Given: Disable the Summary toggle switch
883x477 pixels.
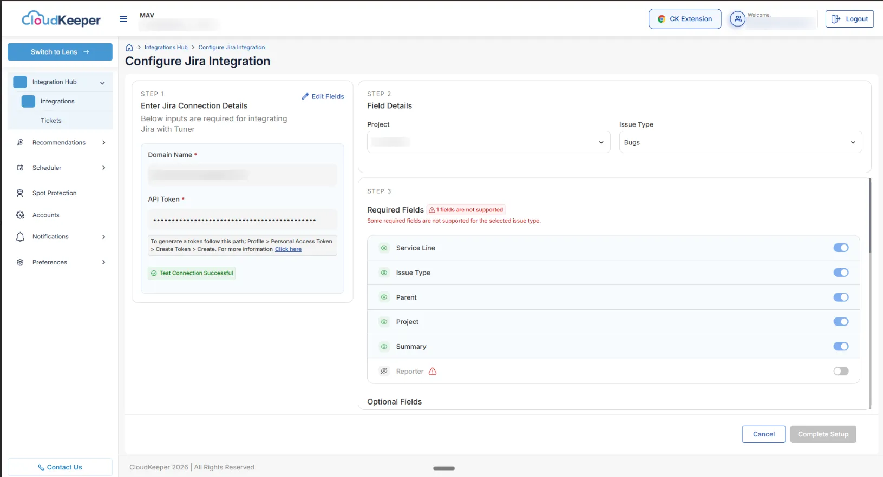Looking at the screenshot, I should click(841, 347).
